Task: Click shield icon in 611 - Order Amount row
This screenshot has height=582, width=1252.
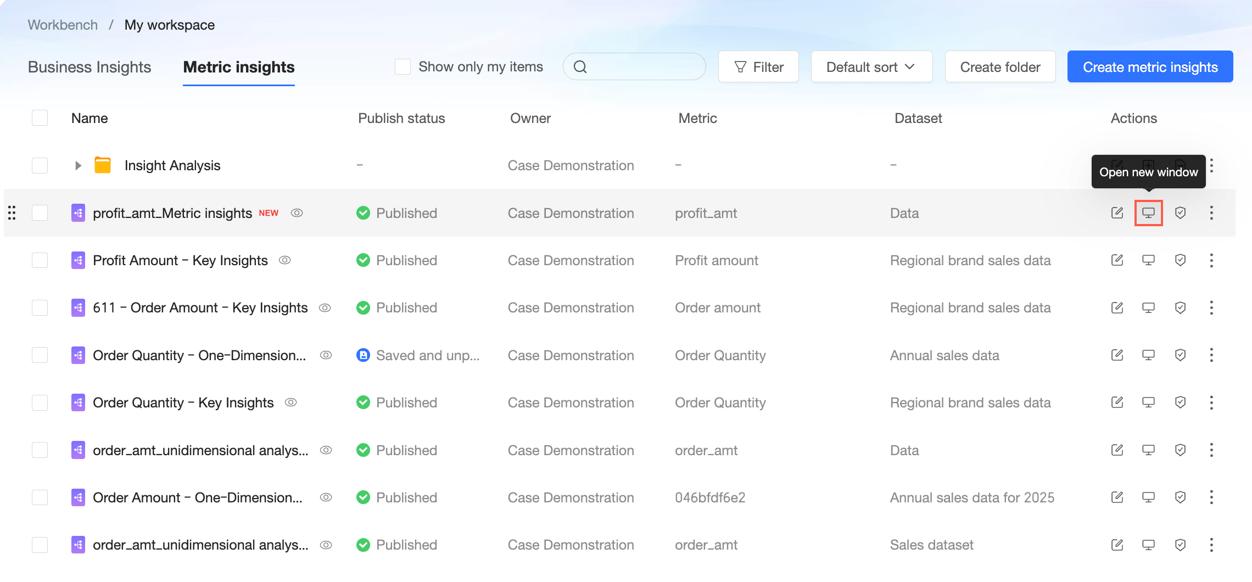Action: coord(1180,308)
